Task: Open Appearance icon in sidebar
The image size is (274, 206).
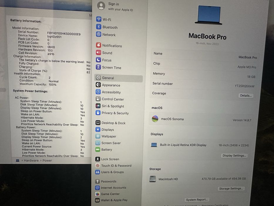Action: click(x=98, y=85)
